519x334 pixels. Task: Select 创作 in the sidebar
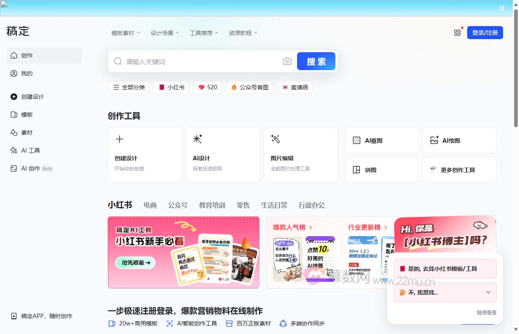(x=27, y=55)
